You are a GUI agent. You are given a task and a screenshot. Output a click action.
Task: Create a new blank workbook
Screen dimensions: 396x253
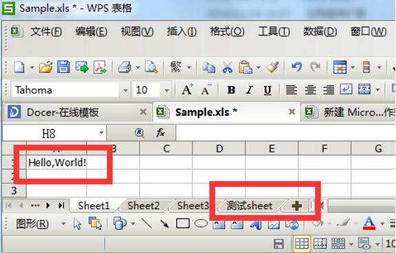click(x=19, y=67)
